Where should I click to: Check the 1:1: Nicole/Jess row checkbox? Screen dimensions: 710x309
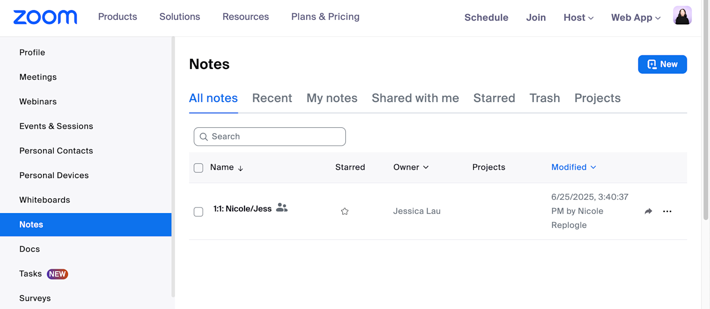click(x=198, y=212)
